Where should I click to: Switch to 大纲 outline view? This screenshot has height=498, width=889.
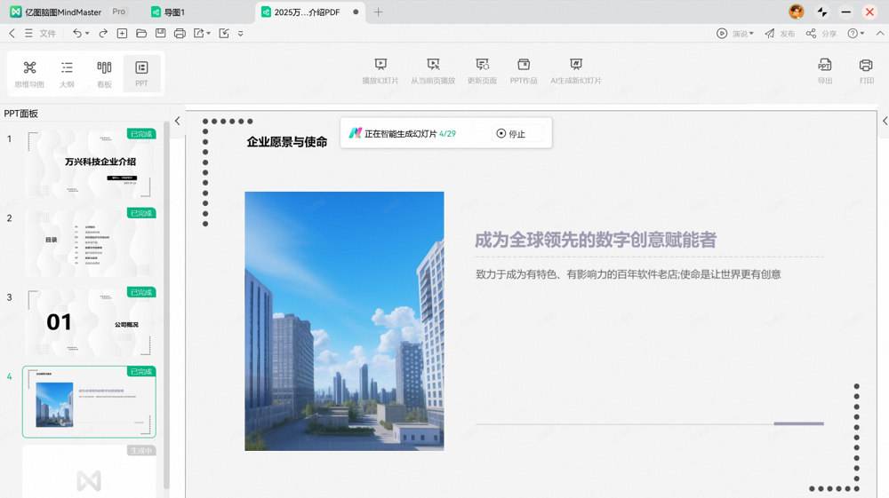[x=67, y=72]
